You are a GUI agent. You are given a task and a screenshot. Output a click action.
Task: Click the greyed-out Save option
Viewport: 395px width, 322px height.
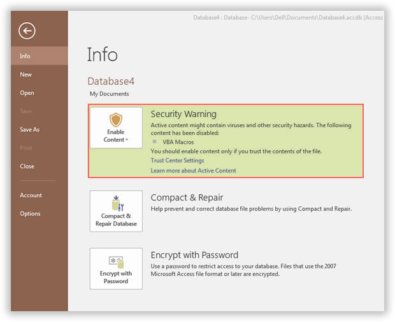tap(25, 111)
